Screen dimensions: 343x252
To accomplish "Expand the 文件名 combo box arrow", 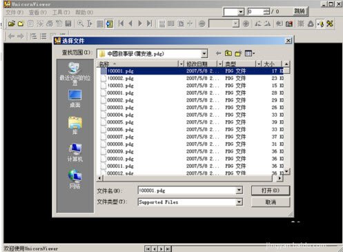I will pos(239,190).
